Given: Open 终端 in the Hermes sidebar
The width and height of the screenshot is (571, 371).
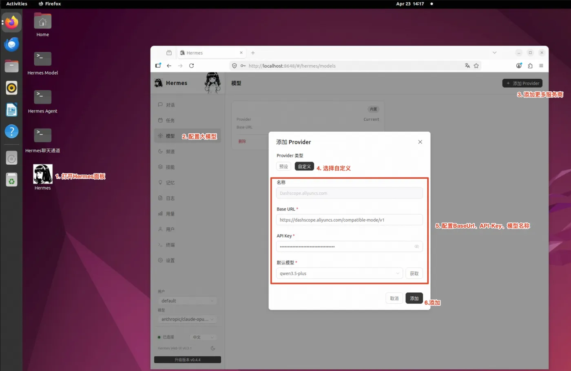Looking at the screenshot, I should (x=187, y=245).
